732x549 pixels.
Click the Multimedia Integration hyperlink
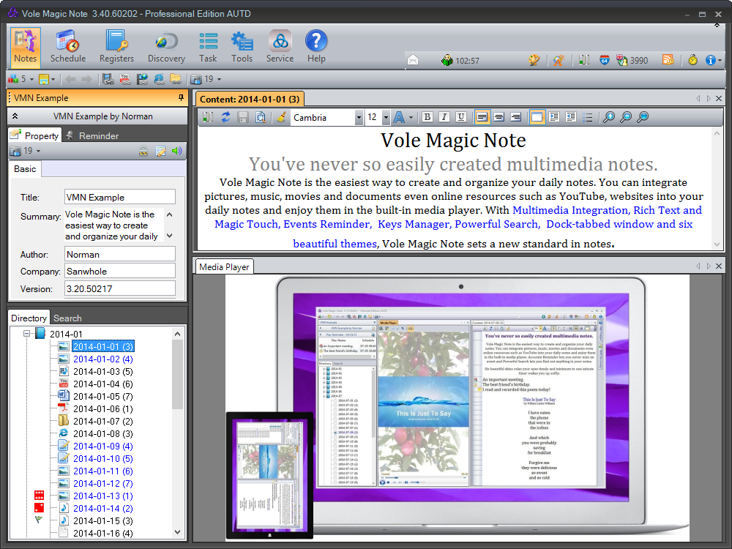pos(569,210)
